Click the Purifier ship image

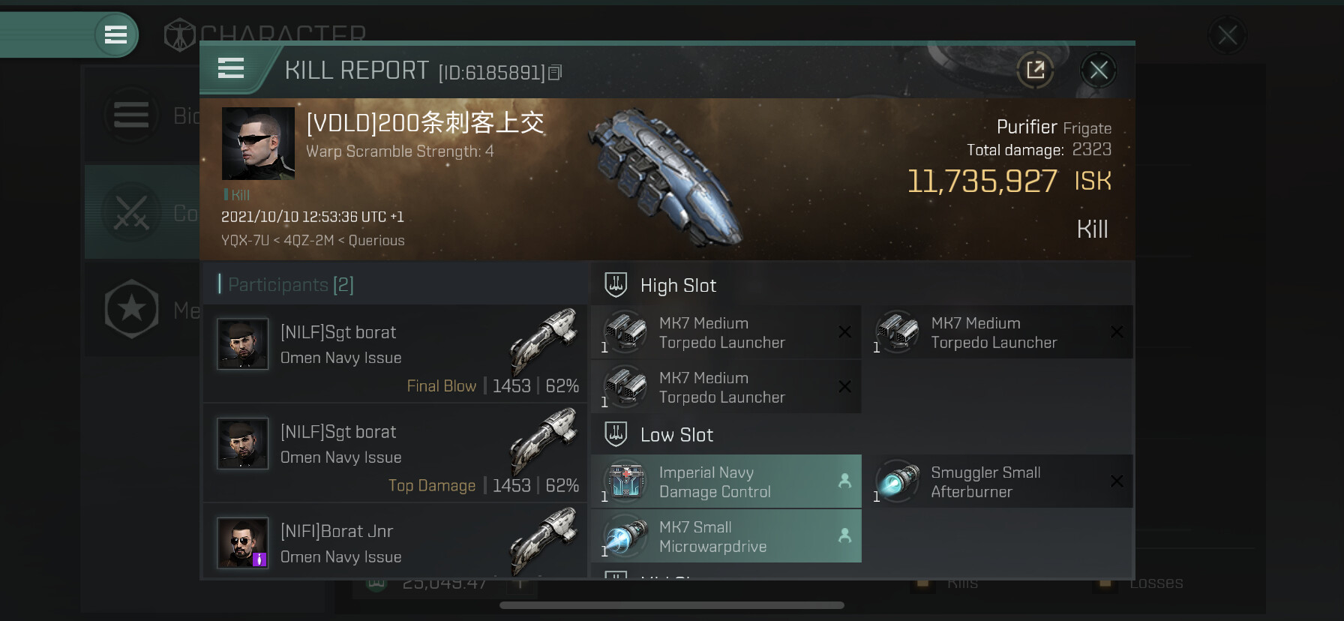pos(664,178)
